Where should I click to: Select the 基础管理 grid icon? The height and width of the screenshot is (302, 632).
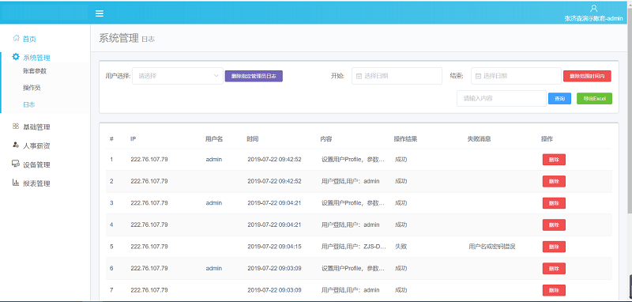tap(16, 126)
